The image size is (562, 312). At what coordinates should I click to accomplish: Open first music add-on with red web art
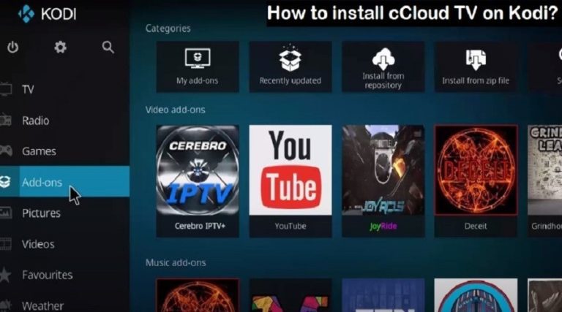point(198,295)
